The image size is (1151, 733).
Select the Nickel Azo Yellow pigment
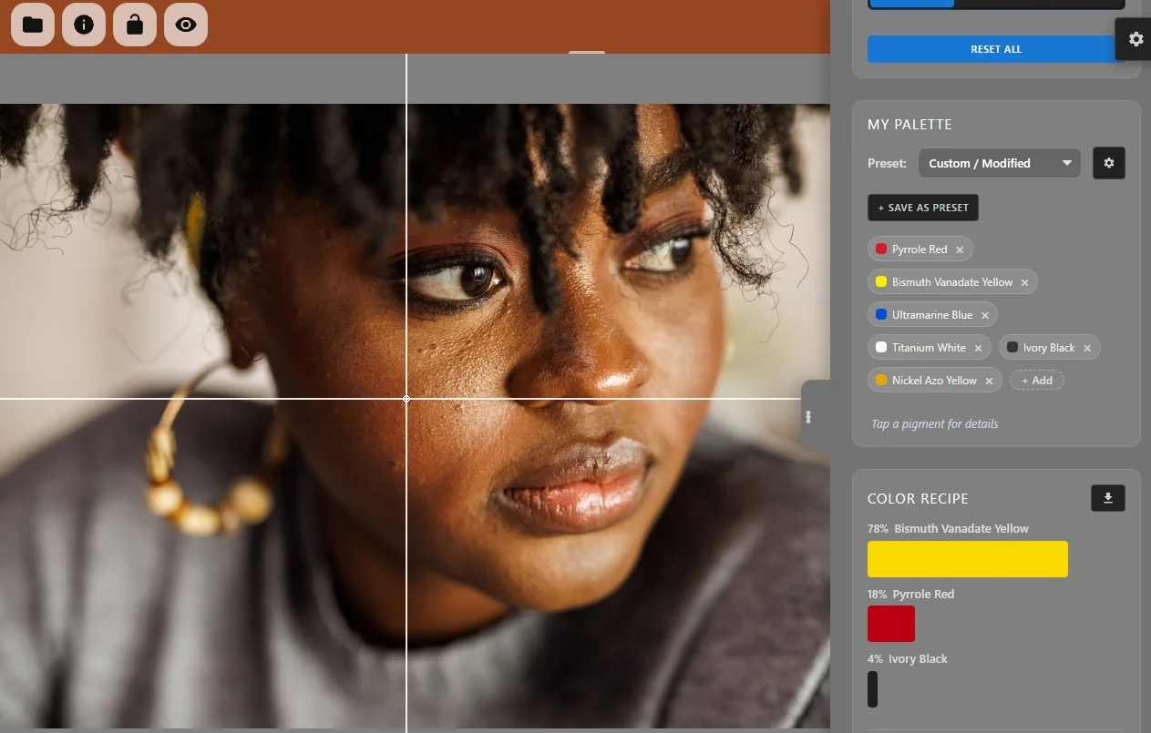click(x=927, y=381)
